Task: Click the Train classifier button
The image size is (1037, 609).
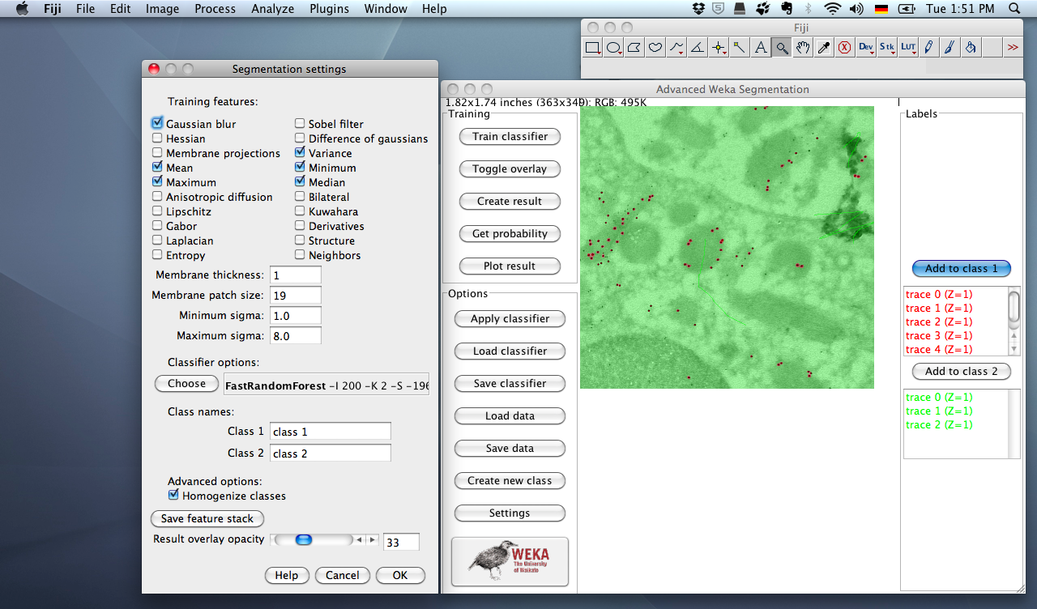Action: (510, 136)
